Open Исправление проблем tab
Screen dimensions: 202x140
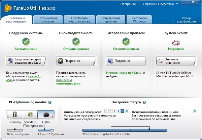tap(111, 20)
